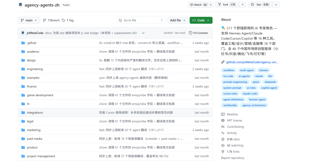Click the Readme book icon
Image resolution: width=309 pixels, height=162 pixels.
click(223, 114)
